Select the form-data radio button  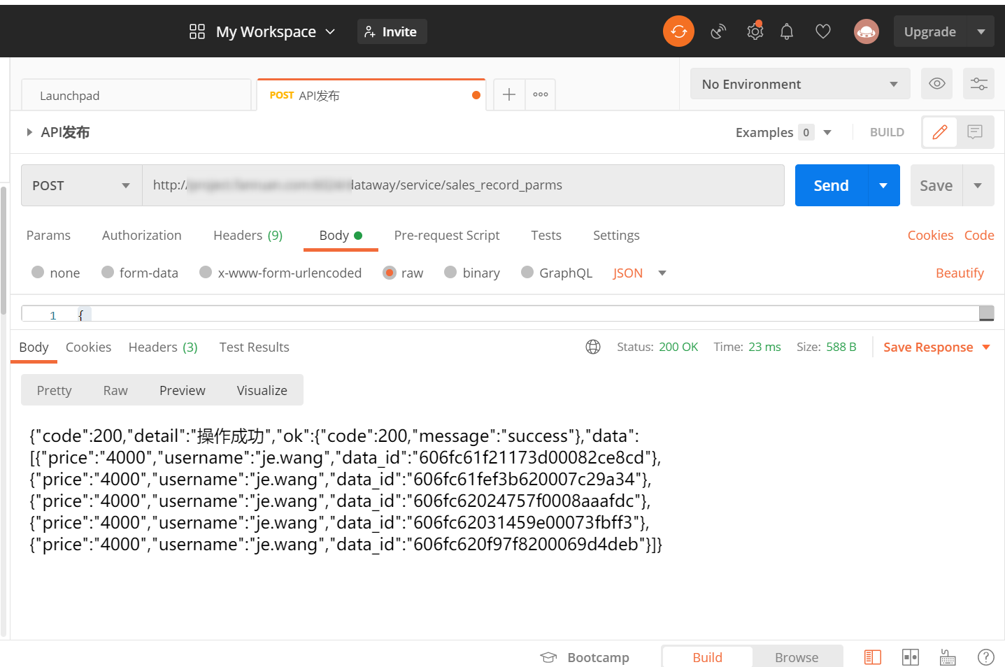108,272
